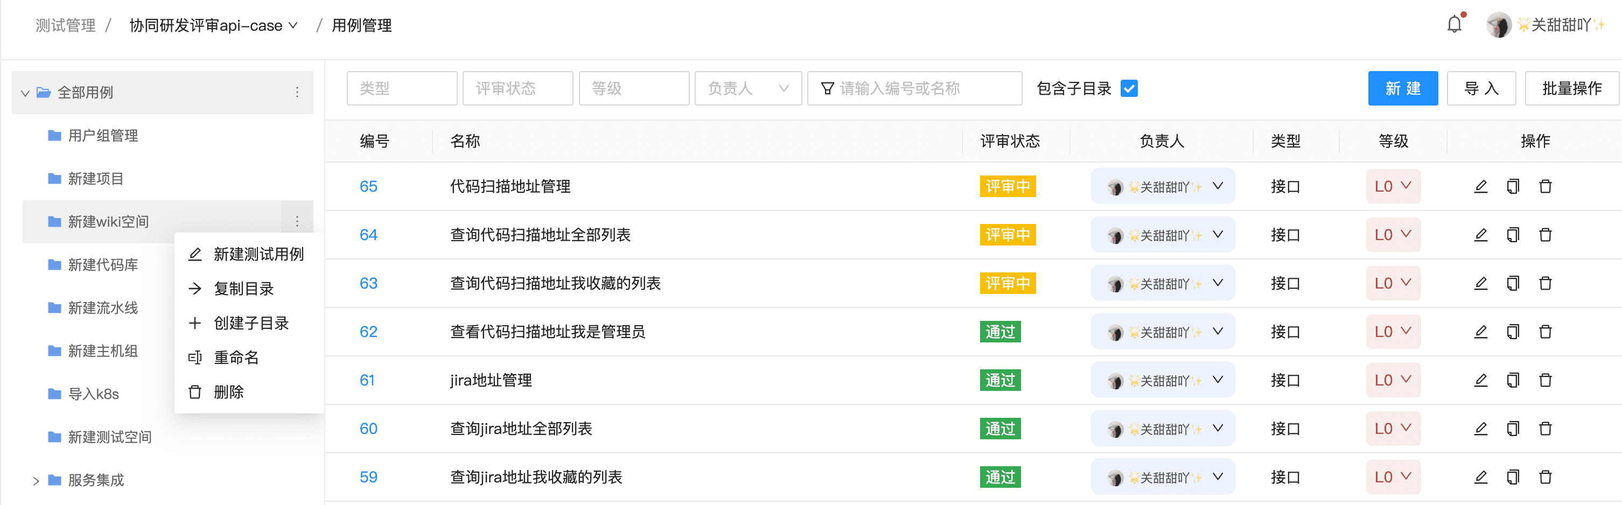Click the edit icon for case 59

pyautogui.click(x=1481, y=478)
